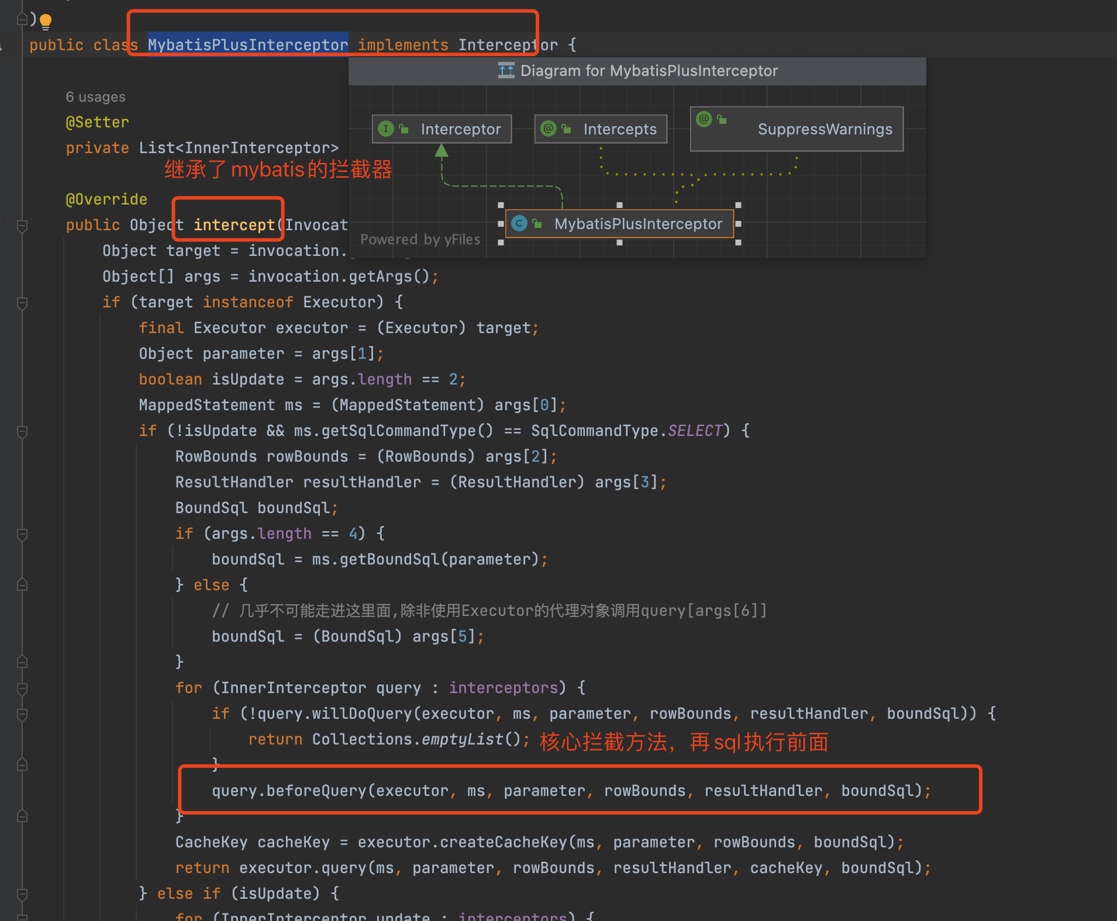Viewport: 1117px width, 921px height.
Task: Click the green interface icon on Interceptor node
Action: [386, 129]
